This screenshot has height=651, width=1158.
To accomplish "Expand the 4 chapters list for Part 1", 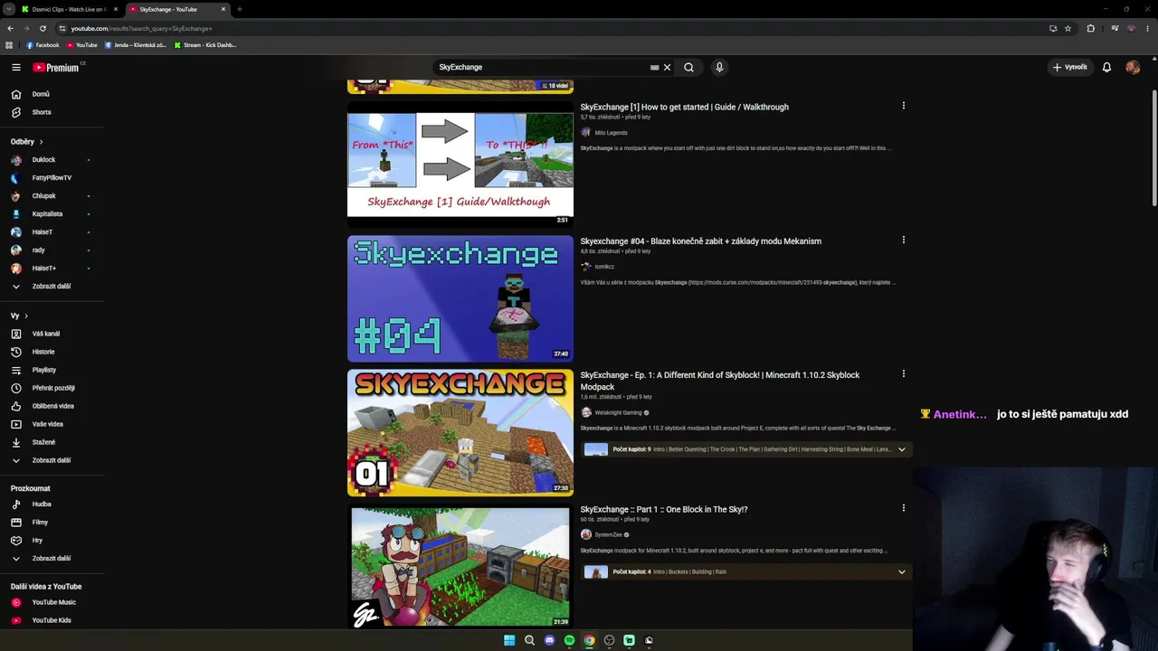I will point(901,571).
